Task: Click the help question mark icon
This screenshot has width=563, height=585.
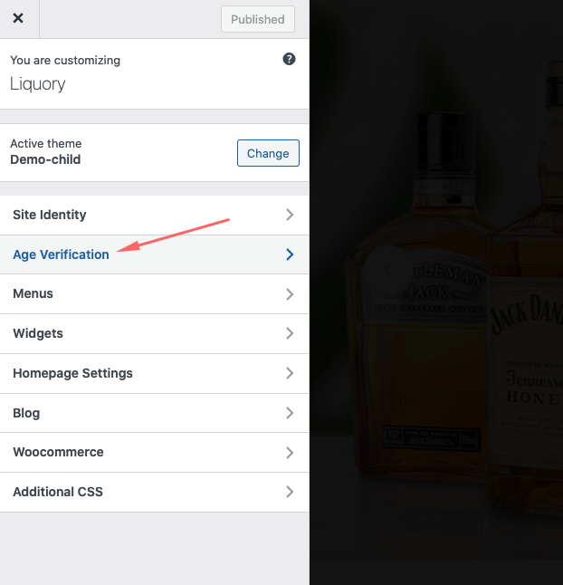Action: (289, 60)
